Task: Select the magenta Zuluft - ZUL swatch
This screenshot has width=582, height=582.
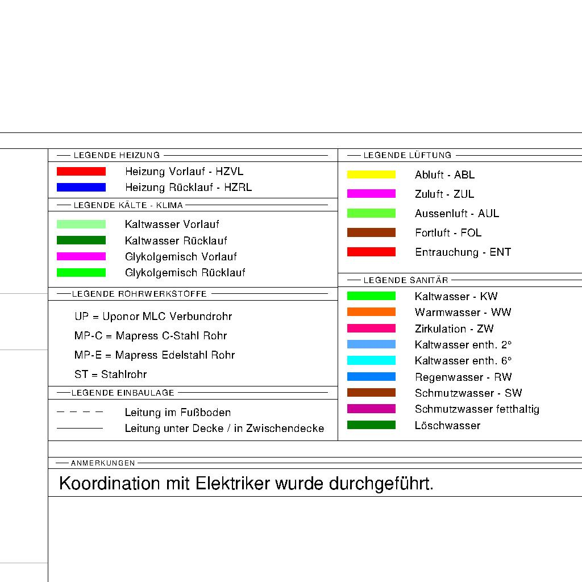Action: (x=371, y=194)
